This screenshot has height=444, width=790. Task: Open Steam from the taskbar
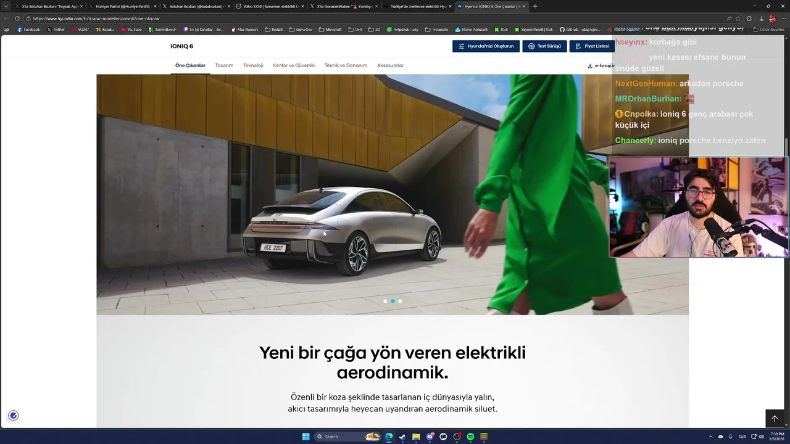coord(402,437)
